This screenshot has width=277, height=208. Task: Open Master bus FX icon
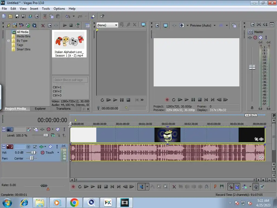pyautogui.click(x=250, y=37)
